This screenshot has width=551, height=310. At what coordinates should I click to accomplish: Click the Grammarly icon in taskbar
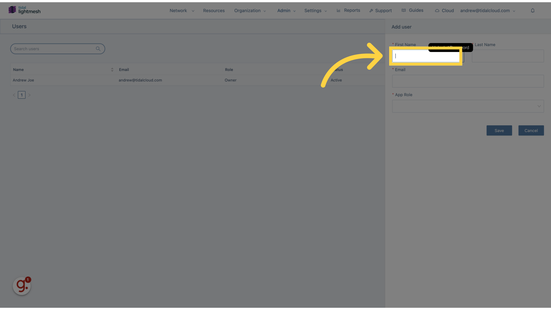tap(21, 286)
